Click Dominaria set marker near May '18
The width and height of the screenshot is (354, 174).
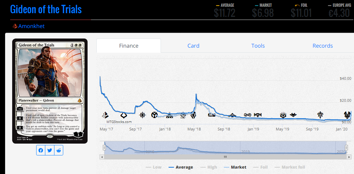[x=193, y=115]
